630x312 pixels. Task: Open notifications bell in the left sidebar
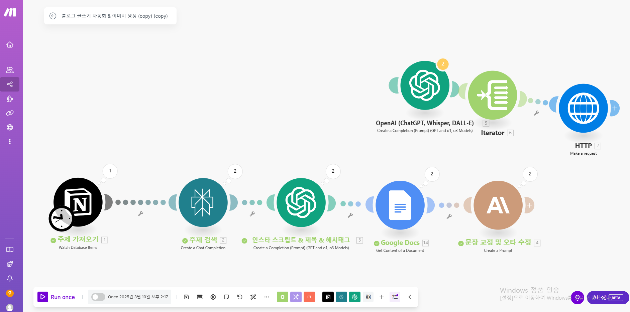[10, 278]
